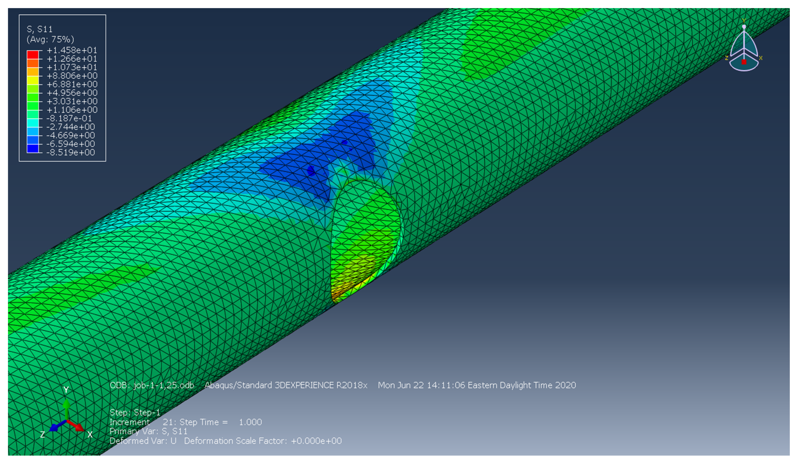Click the yellow legend color band
The height and width of the screenshot is (465, 801).
click(x=33, y=80)
